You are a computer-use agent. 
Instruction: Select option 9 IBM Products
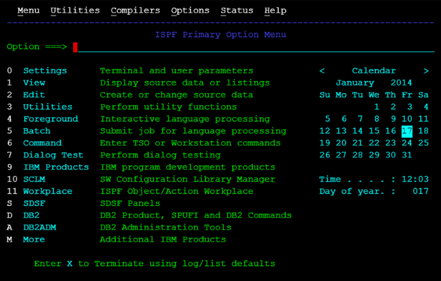[x=56, y=167]
